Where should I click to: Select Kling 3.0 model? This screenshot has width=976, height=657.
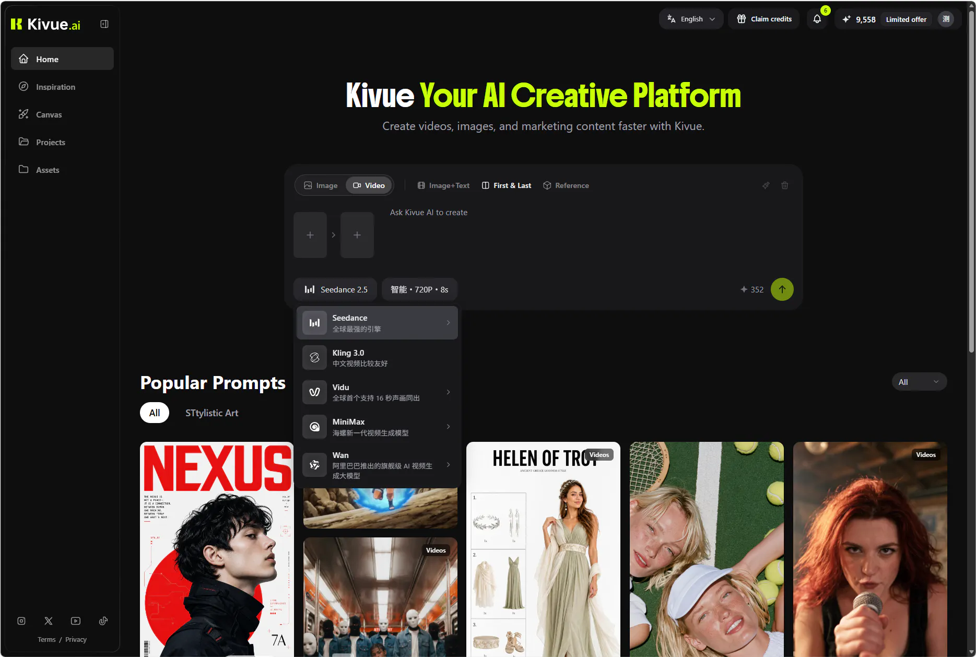pyautogui.click(x=377, y=358)
